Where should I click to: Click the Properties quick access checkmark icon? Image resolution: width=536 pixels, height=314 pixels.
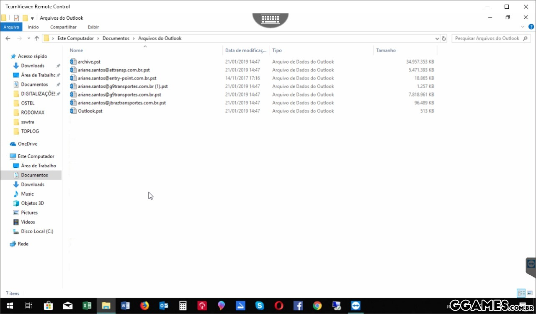click(x=16, y=18)
